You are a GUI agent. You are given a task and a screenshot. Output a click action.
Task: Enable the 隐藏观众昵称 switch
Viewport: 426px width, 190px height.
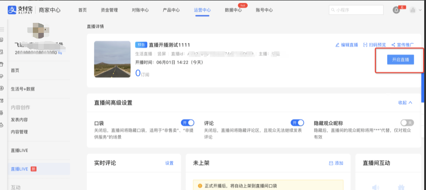point(407,122)
